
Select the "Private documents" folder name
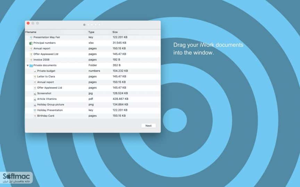pyautogui.click(x=45, y=65)
